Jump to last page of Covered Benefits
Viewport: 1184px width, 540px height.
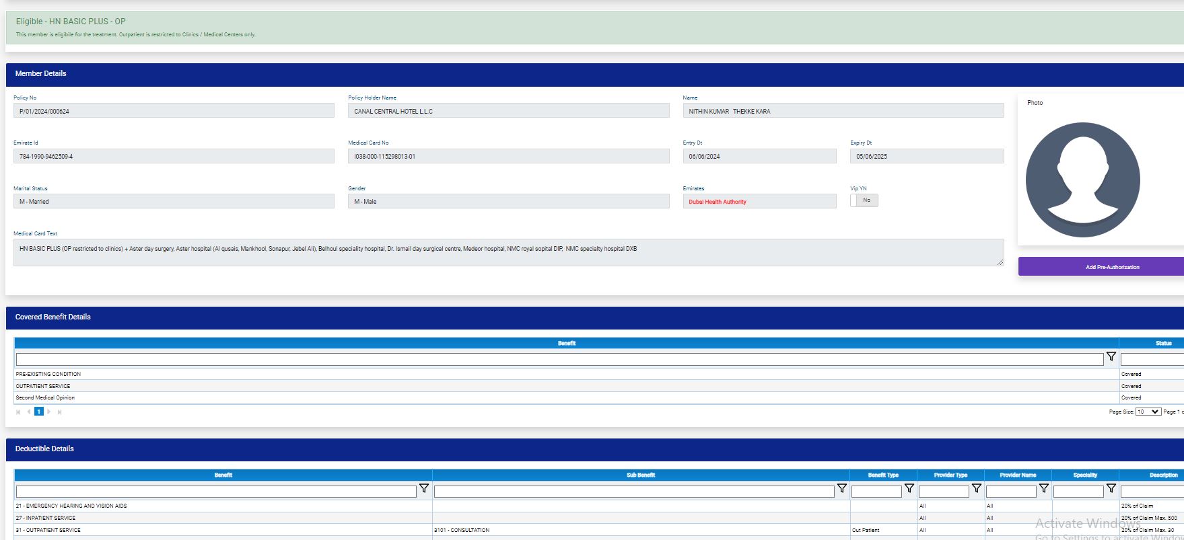60,412
